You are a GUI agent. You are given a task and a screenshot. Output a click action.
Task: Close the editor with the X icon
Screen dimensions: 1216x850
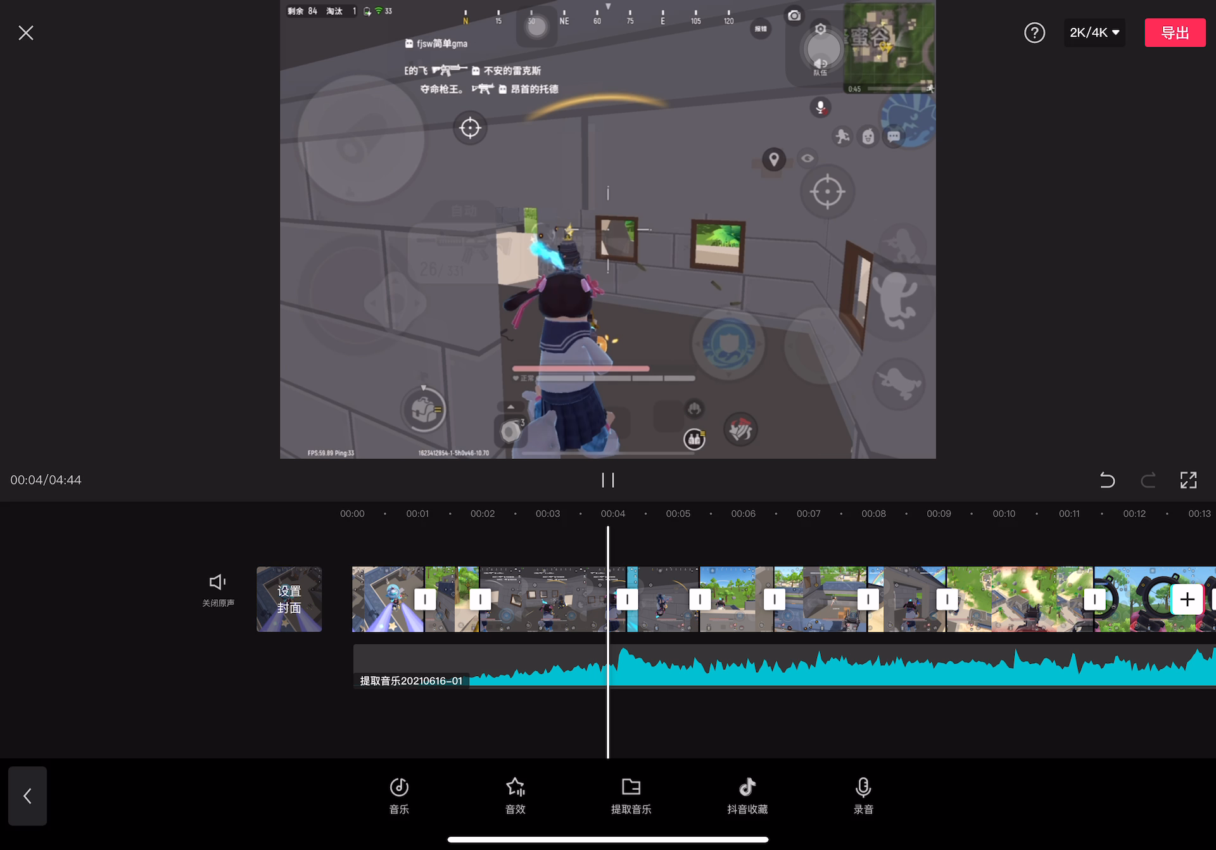point(26,33)
